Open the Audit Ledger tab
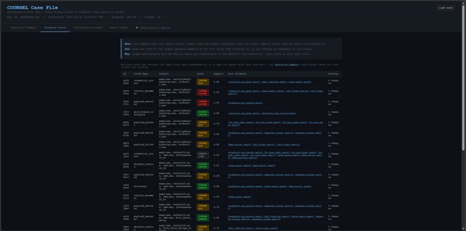This screenshot has width=466, height=231. coord(119,28)
